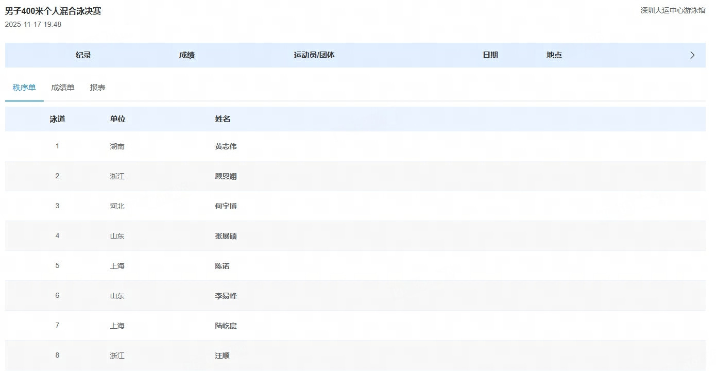
Task: Click the 湖南 team cell in lane 1
Action: click(117, 146)
